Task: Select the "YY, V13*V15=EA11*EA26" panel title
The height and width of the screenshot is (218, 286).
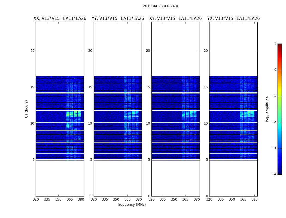Action: pyautogui.click(x=118, y=19)
